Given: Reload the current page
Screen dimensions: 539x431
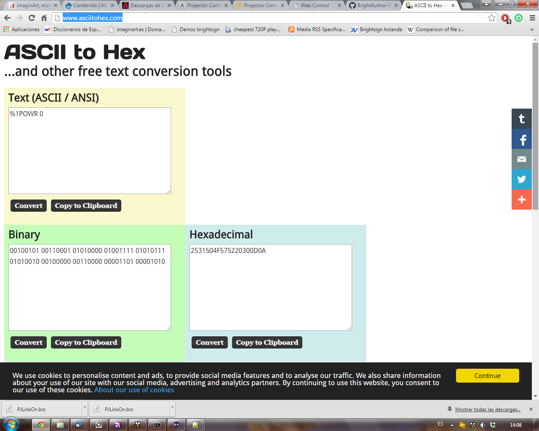Looking at the screenshot, I should pos(32,18).
